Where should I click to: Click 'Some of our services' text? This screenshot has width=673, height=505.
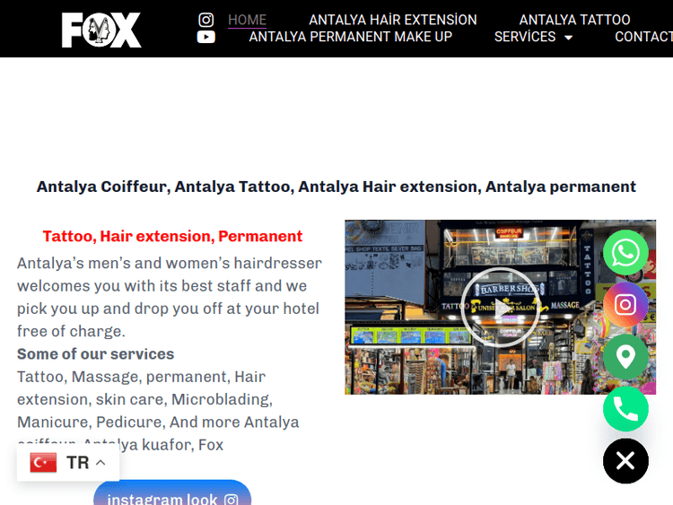click(x=95, y=354)
